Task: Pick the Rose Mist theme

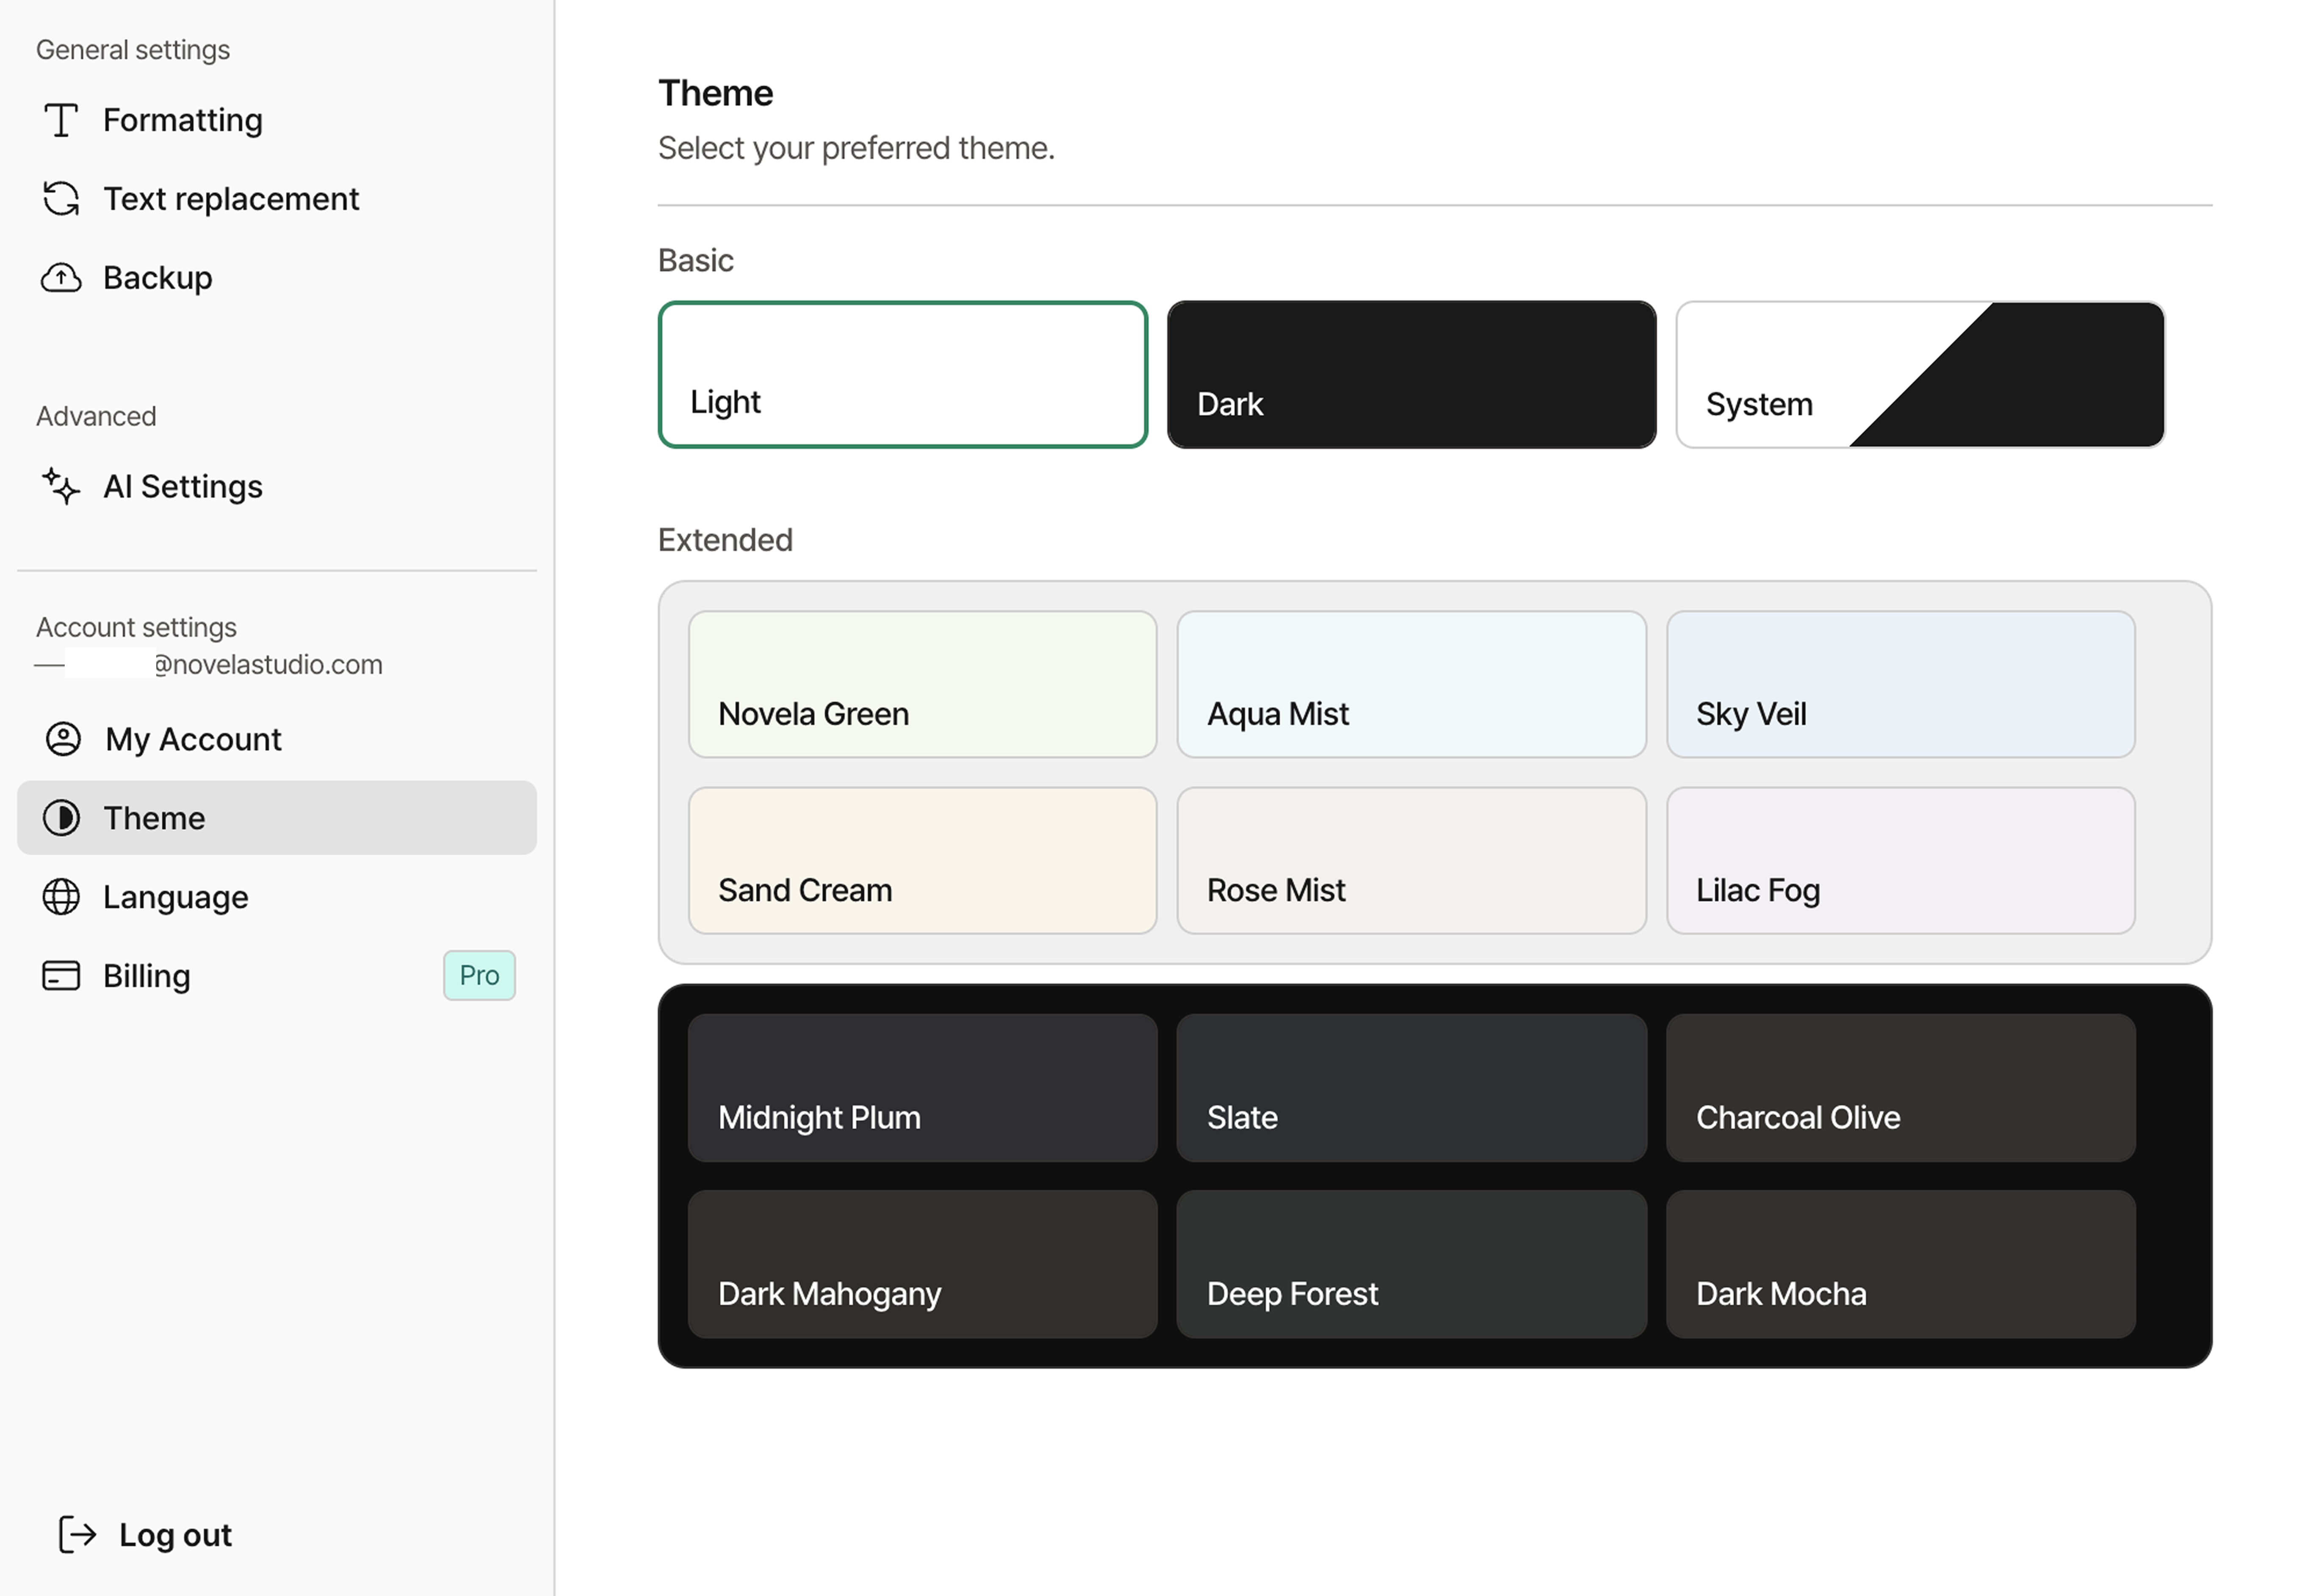Action: 1411,860
